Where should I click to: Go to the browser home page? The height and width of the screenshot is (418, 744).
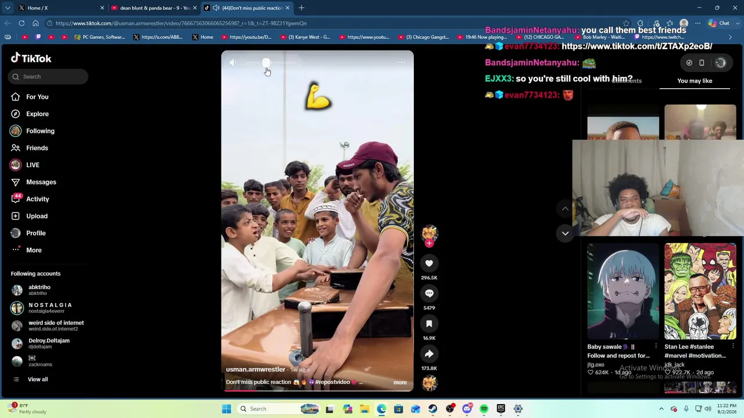click(35, 23)
